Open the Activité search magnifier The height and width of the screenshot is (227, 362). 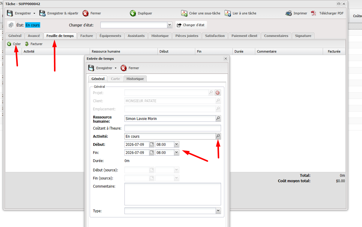click(218, 136)
